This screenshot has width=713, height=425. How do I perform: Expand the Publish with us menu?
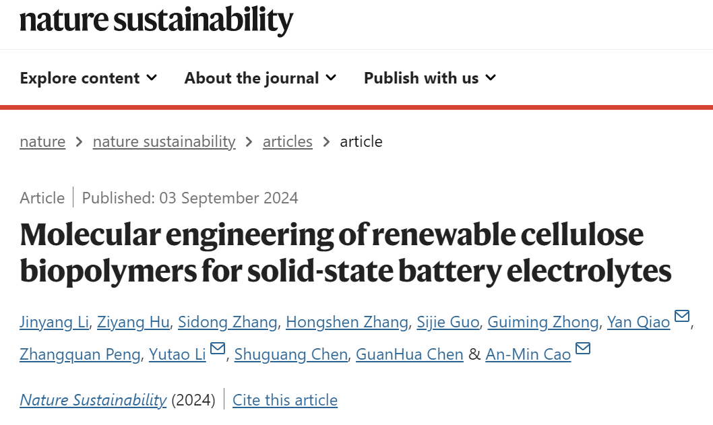coord(430,78)
